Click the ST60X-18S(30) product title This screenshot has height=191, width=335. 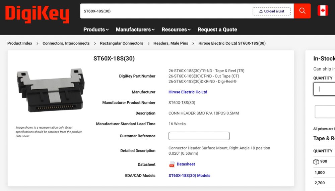tap(114, 58)
